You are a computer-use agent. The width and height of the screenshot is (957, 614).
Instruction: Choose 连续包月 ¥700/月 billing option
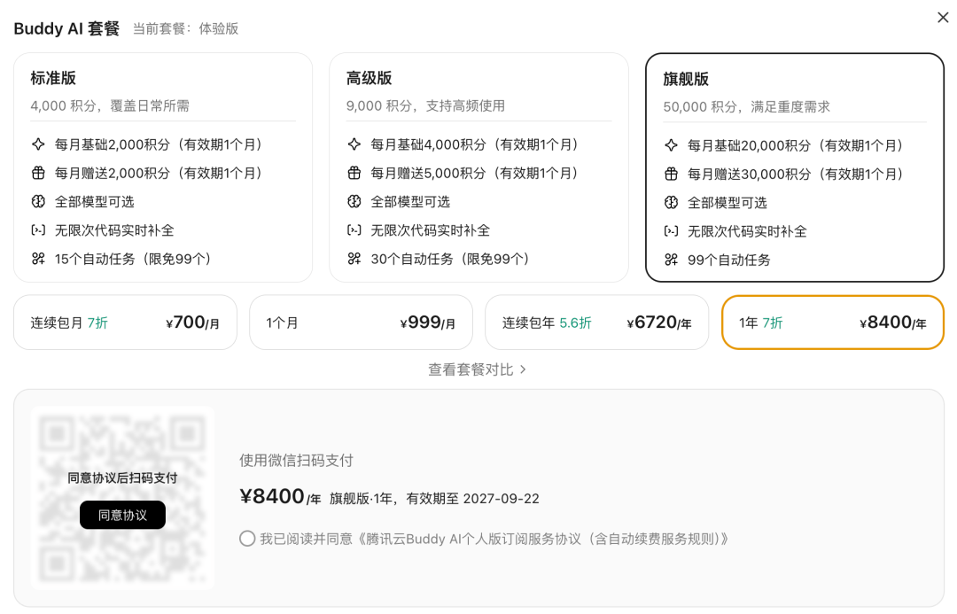coord(125,323)
